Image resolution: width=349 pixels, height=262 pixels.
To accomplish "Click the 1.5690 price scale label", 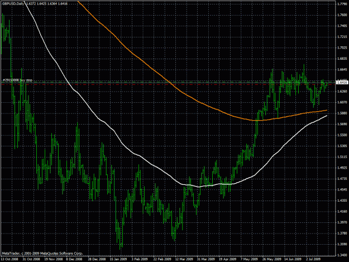I will point(342,124).
